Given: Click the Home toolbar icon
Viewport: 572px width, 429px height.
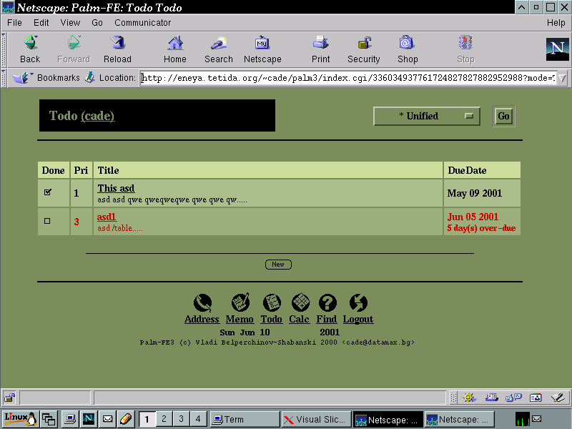Looking at the screenshot, I should click(x=174, y=44).
